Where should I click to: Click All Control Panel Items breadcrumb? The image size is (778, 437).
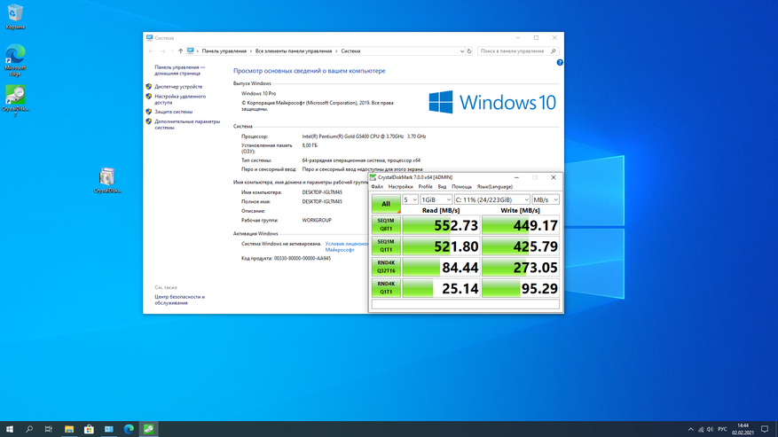[294, 51]
